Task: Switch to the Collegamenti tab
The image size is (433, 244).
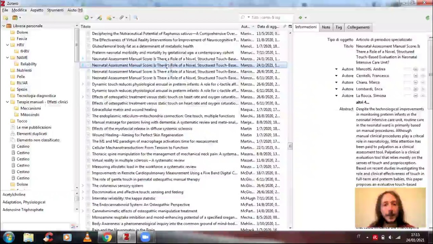Action: 358,27
